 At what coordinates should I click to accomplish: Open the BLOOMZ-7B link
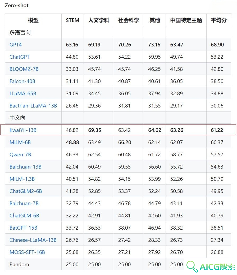click(x=24, y=69)
